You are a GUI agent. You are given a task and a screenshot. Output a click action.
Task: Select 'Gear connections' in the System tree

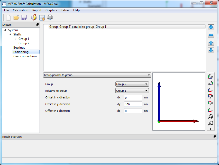point(25,56)
